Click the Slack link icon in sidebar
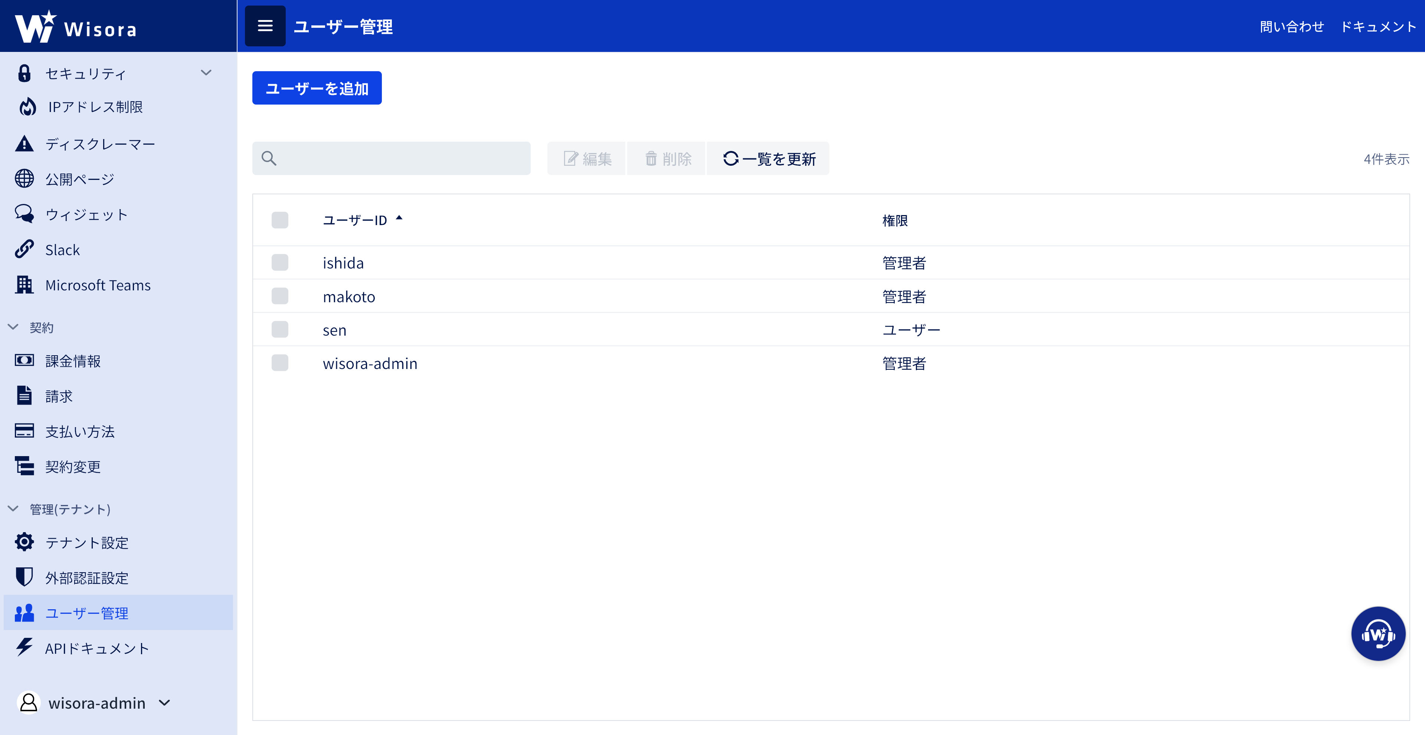 coord(24,250)
